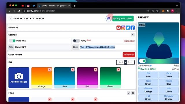
Task: Toggle the Meta data switch off
Action: click(x=12, y=41)
